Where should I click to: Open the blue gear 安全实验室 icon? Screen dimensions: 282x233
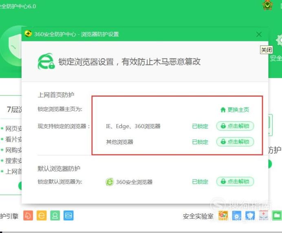coord(237,216)
